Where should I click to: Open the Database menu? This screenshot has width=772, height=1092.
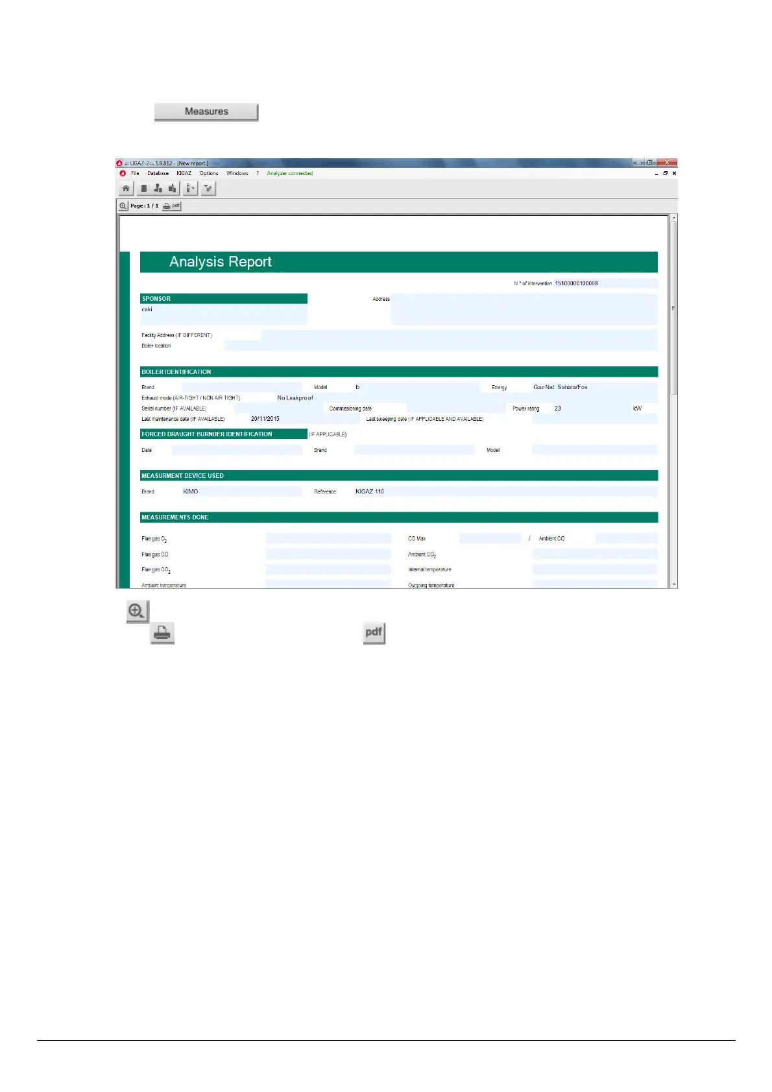pos(158,174)
